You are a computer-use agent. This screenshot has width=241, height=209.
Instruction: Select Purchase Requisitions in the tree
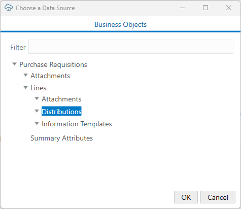pyautogui.click(x=53, y=64)
